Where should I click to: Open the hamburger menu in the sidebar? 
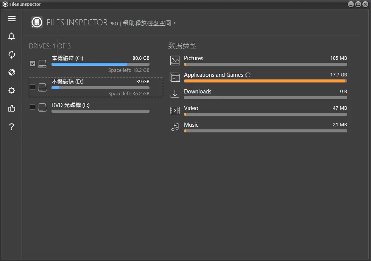pyautogui.click(x=12, y=19)
